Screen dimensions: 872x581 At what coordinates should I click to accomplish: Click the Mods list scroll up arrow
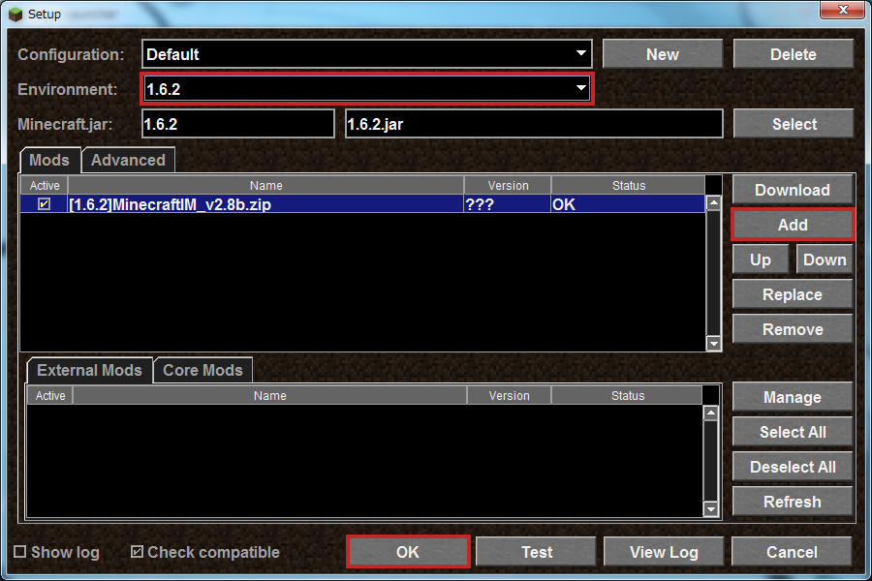(x=713, y=203)
